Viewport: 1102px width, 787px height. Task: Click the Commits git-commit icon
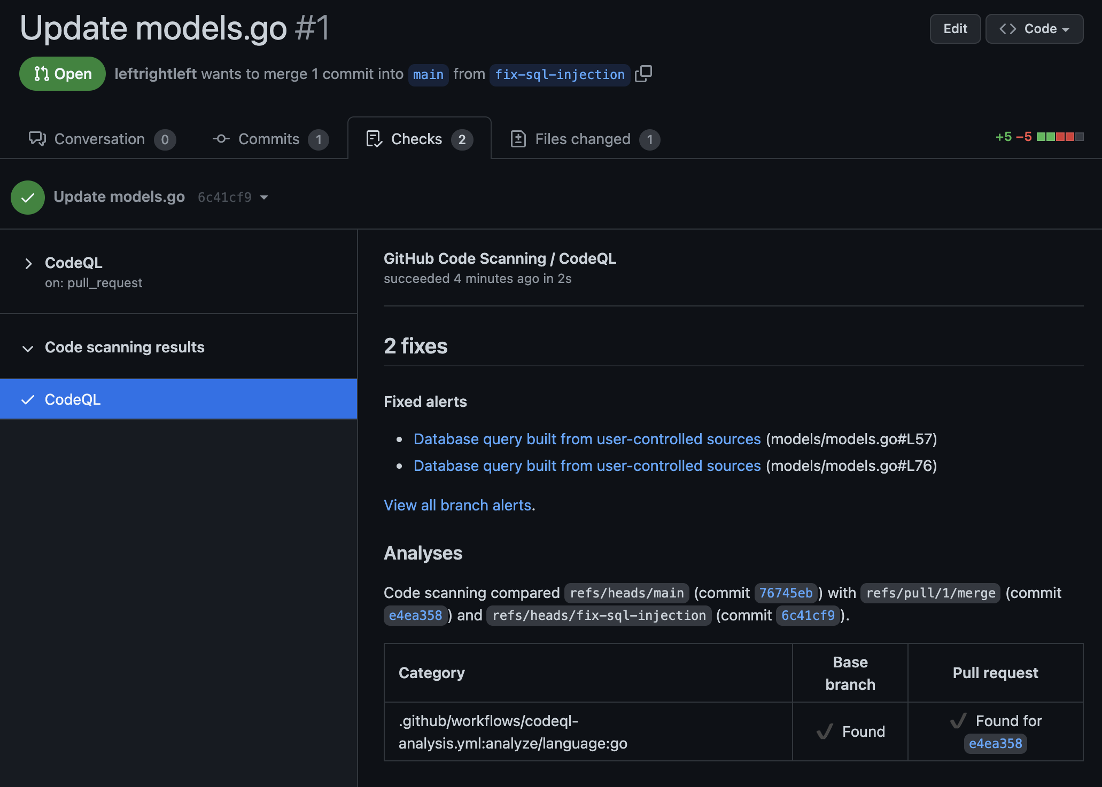pos(221,139)
